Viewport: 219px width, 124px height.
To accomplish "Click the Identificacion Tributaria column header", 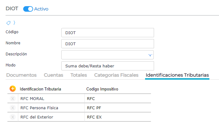I will (x=40, y=89).
